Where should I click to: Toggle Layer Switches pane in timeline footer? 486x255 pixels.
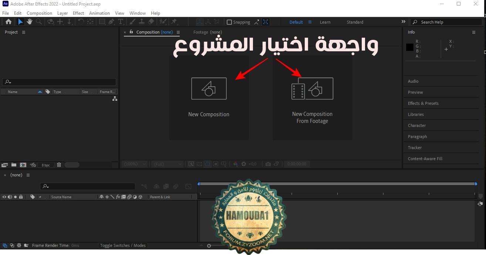[5, 245]
